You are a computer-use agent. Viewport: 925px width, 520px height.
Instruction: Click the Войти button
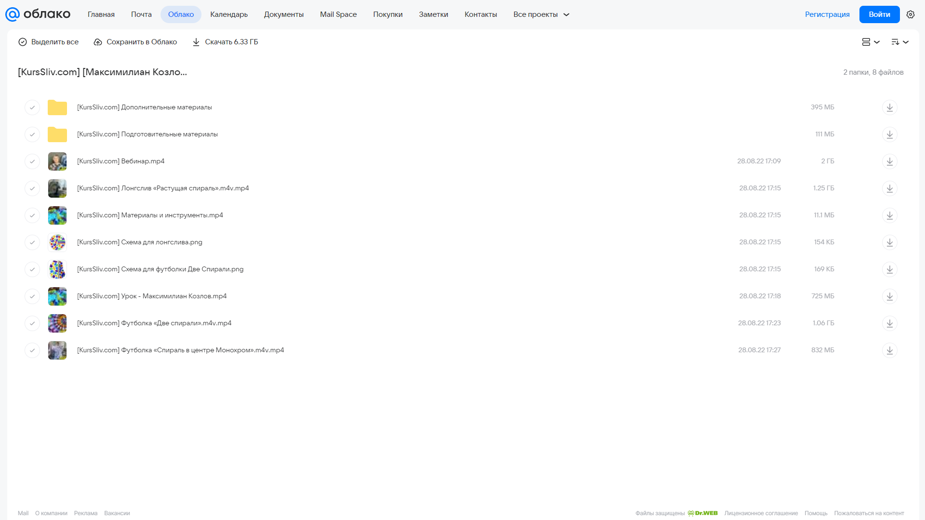[x=879, y=14]
